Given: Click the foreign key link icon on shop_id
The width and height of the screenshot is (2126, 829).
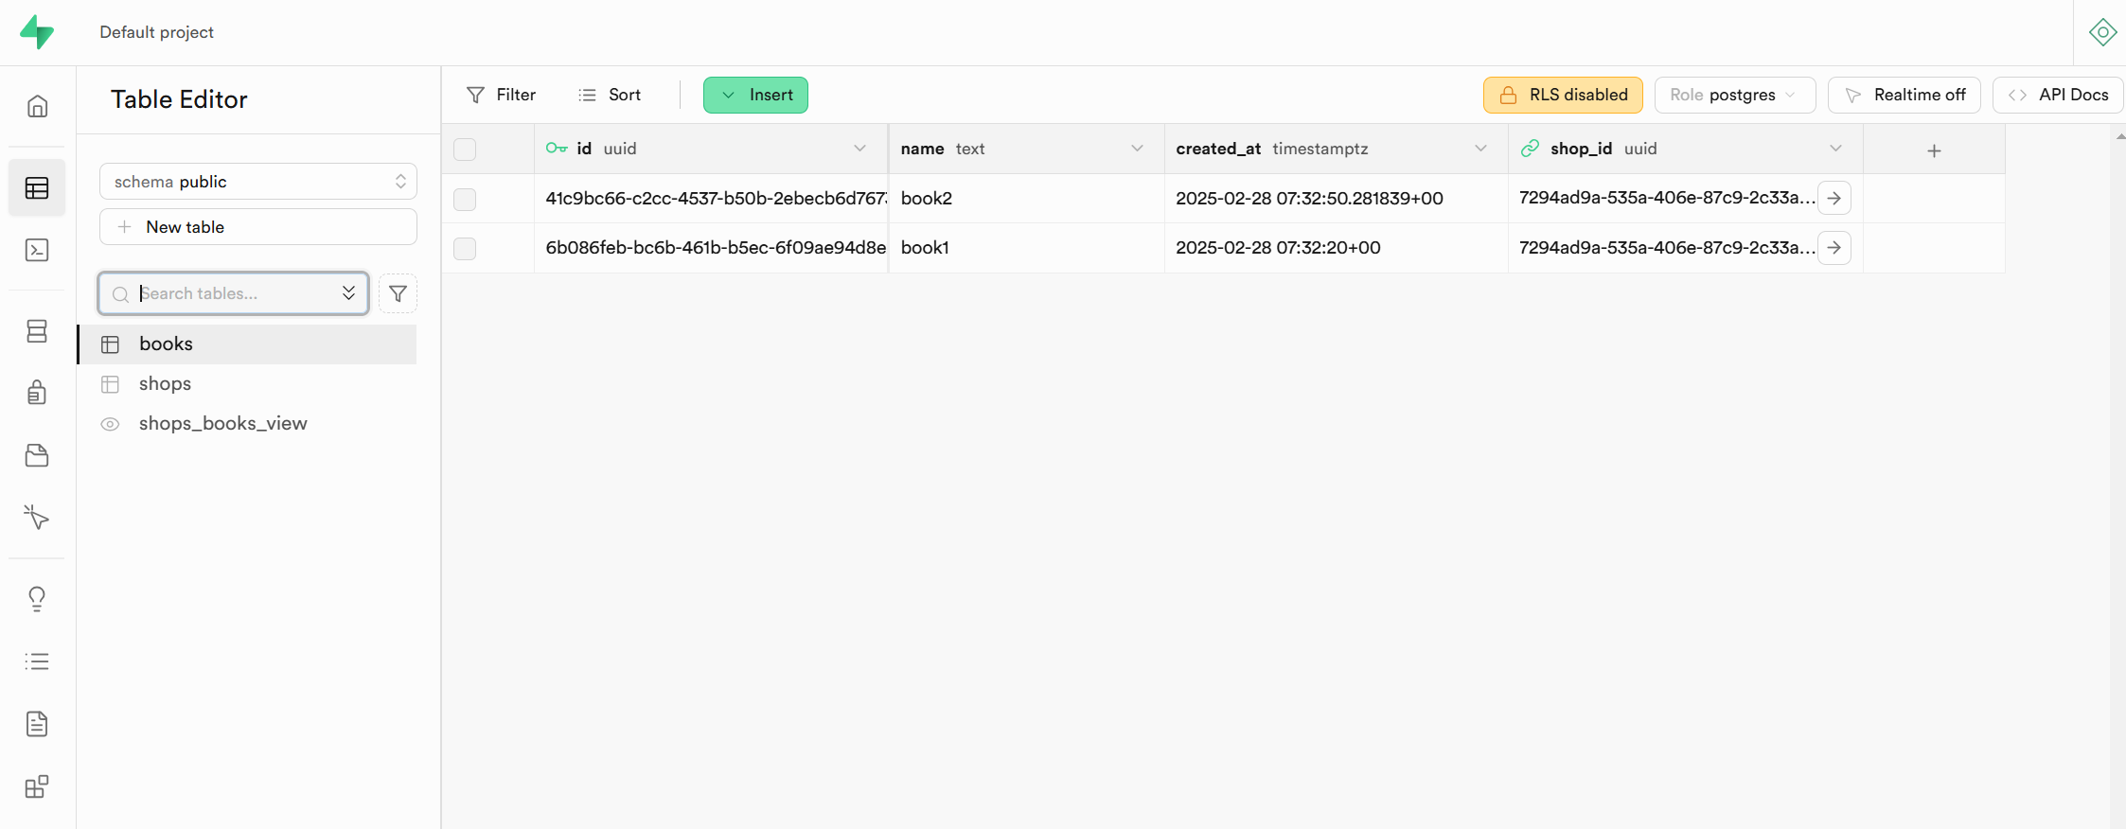Looking at the screenshot, I should pos(1530,149).
